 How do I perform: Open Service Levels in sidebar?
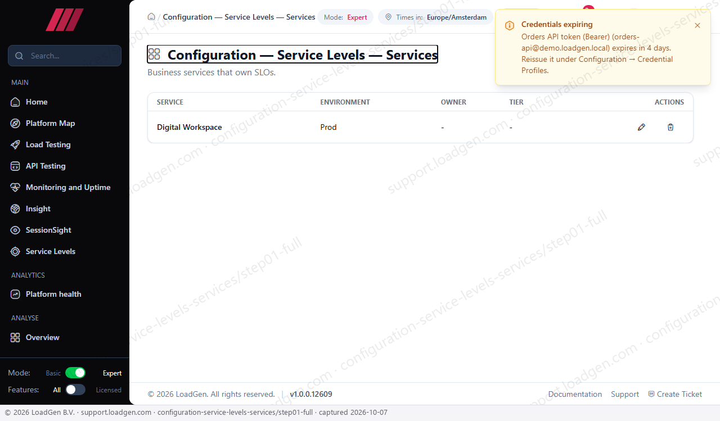51,251
